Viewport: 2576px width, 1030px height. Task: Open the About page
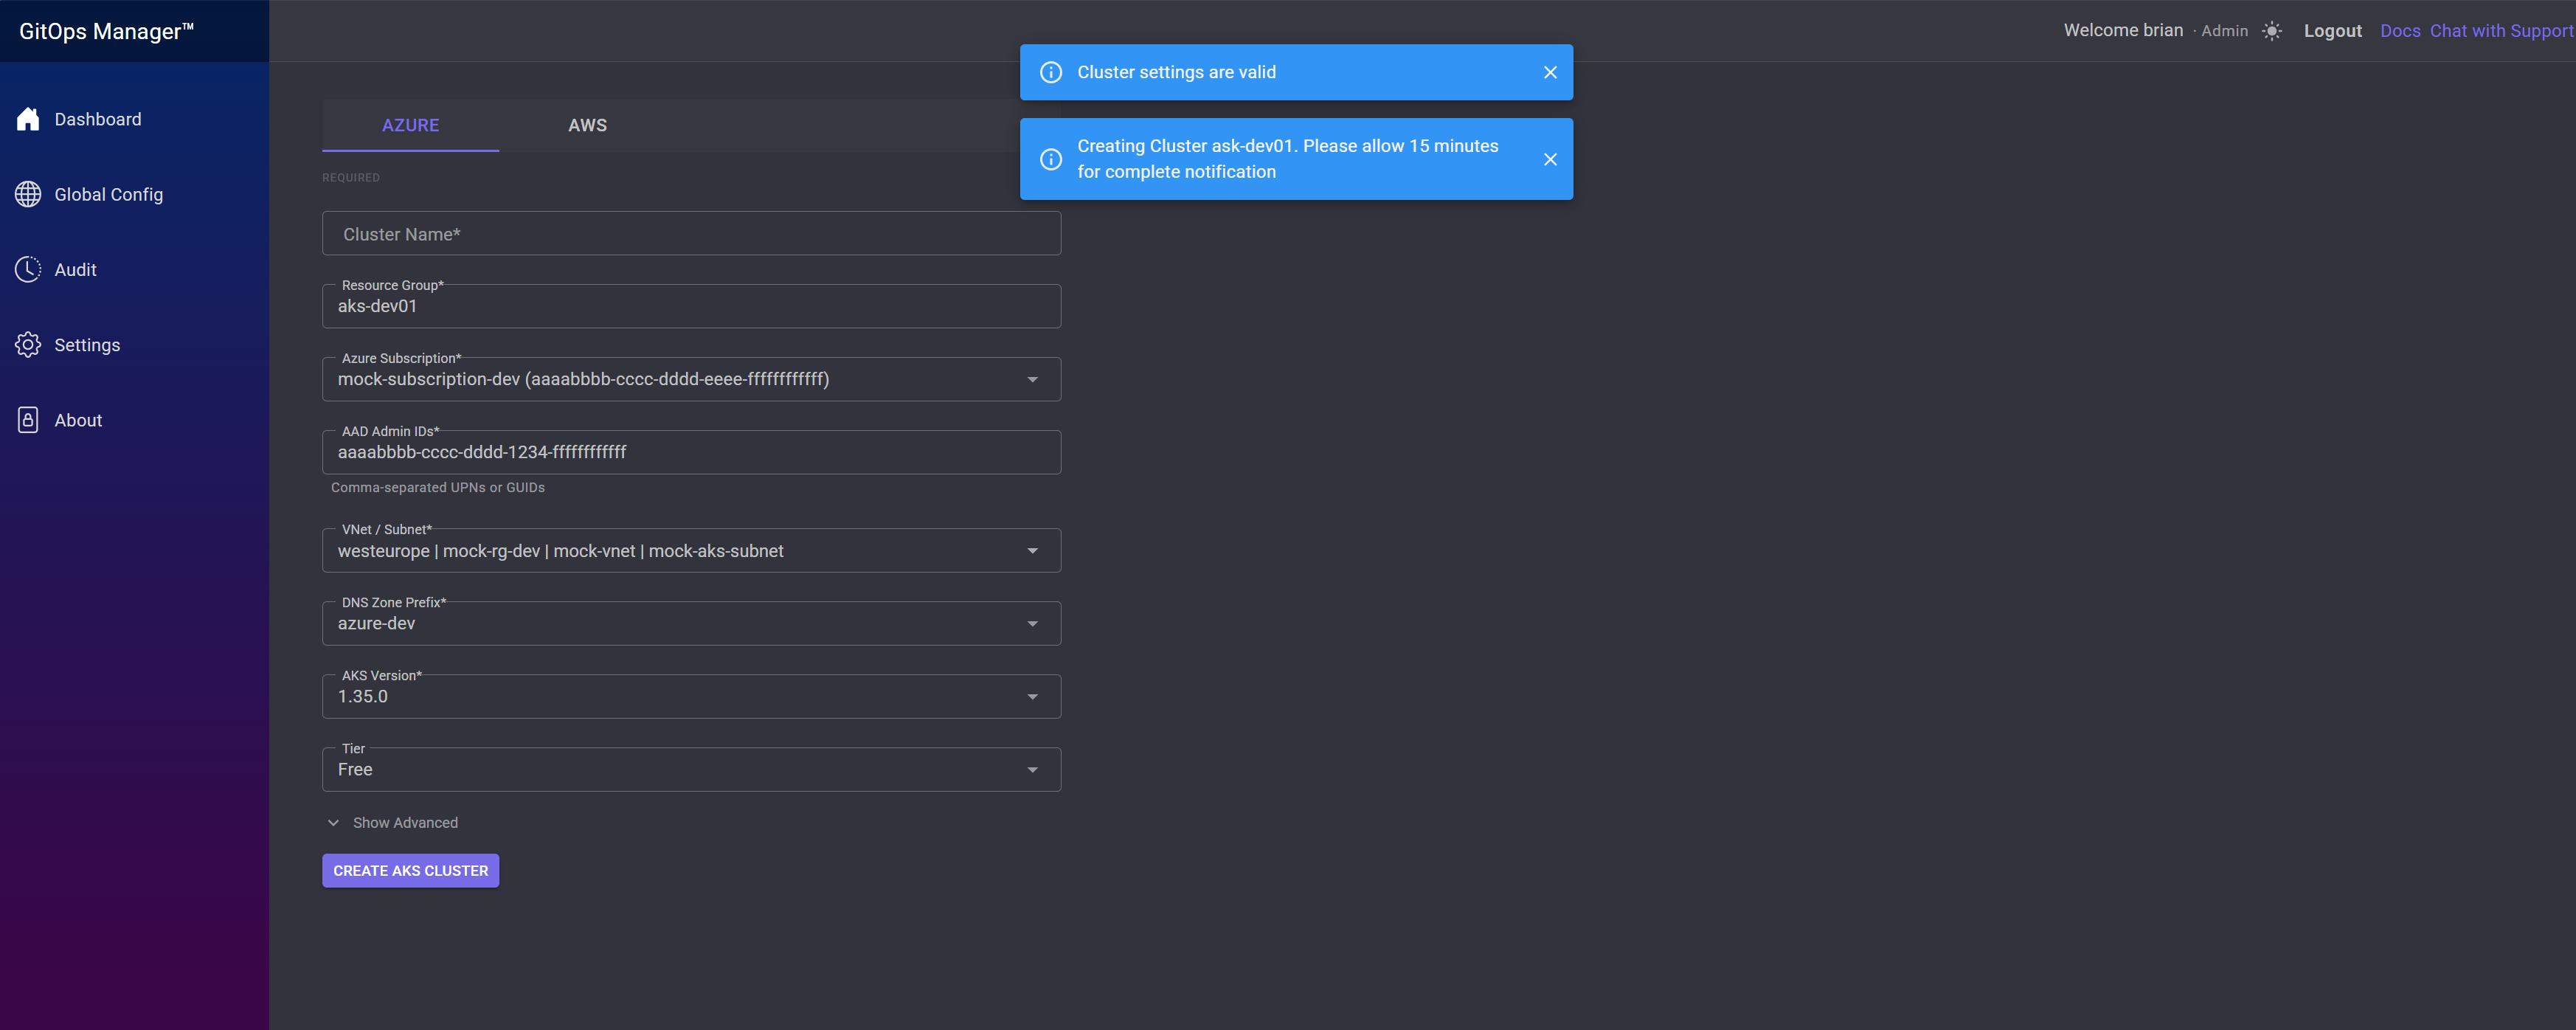pos(134,420)
